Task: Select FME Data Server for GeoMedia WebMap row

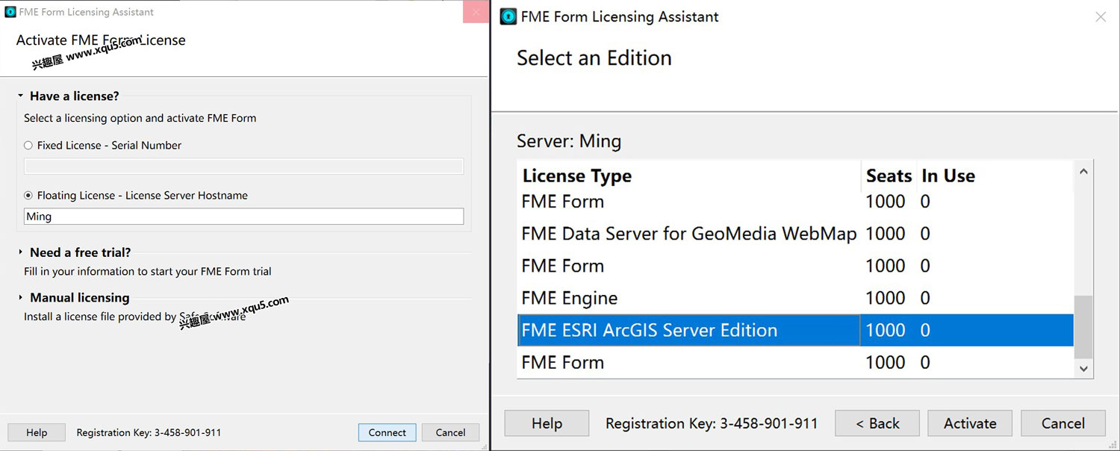Action: [x=795, y=234]
